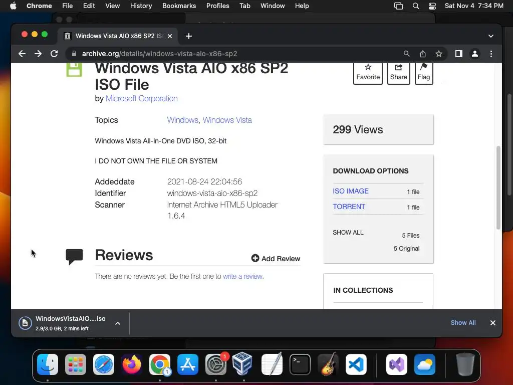
Task: Open the Bookmarks menu
Action: point(179,6)
